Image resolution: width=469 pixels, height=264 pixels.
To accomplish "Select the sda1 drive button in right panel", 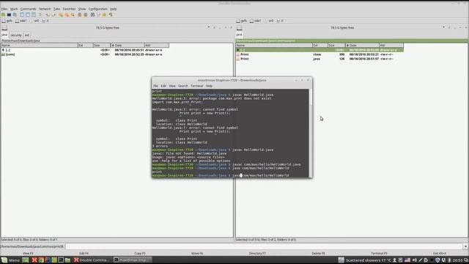I will [x=256, y=21].
